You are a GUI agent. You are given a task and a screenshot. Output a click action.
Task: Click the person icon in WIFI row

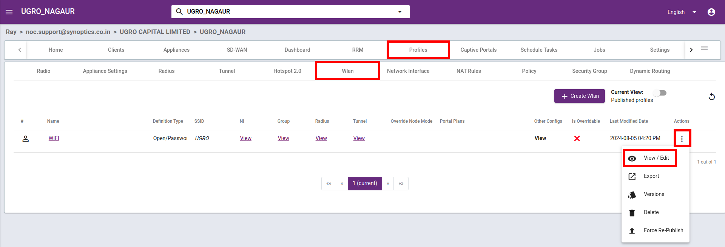(x=26, y=139)
